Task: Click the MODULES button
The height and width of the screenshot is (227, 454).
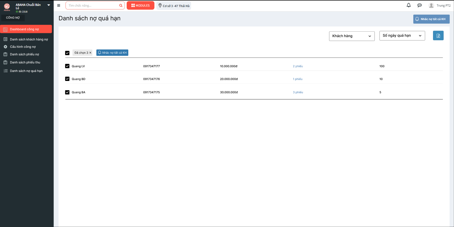Action: 140,5
